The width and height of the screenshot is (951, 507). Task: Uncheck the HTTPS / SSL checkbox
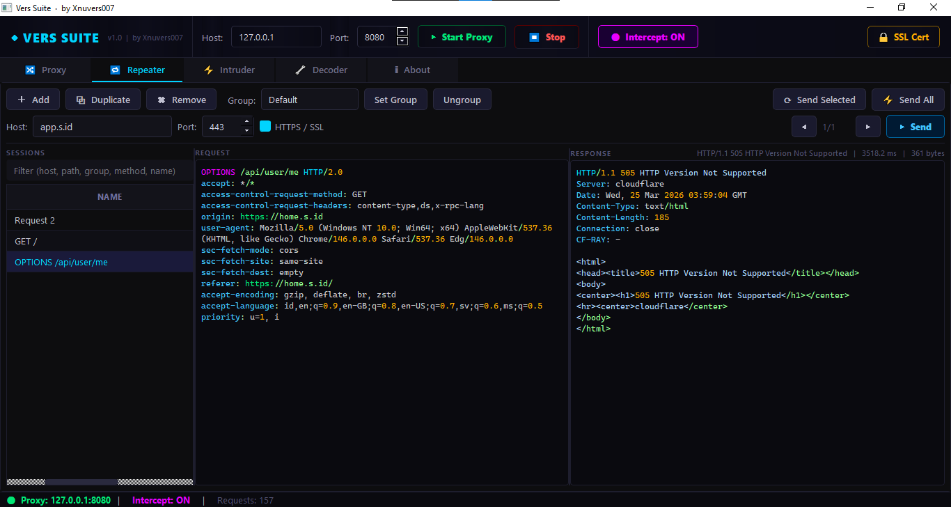pyautogui.click(x=265, y=127)
